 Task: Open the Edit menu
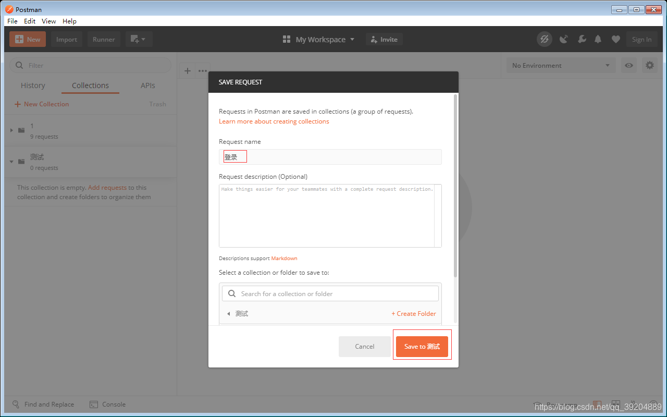[x=30, y=21]
